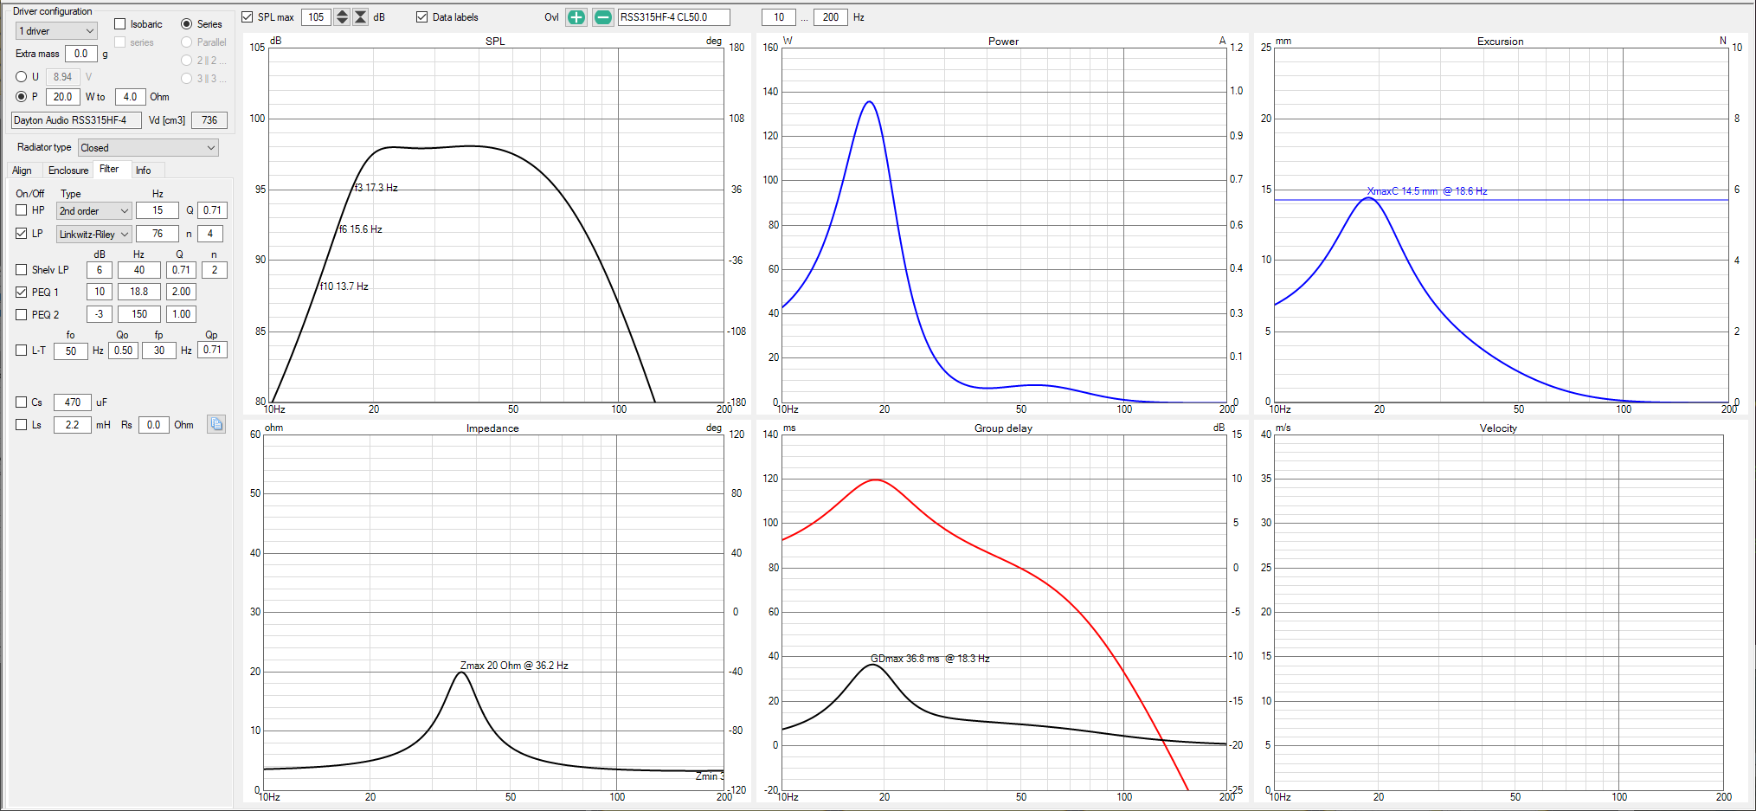Image resolution: width=1756 pixels, height=811 pixels.
Task: Switch to the Align tab
Action: [23, 171]
